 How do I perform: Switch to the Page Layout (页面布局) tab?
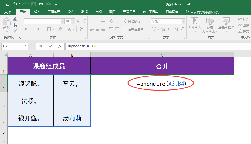click(54, 12)
